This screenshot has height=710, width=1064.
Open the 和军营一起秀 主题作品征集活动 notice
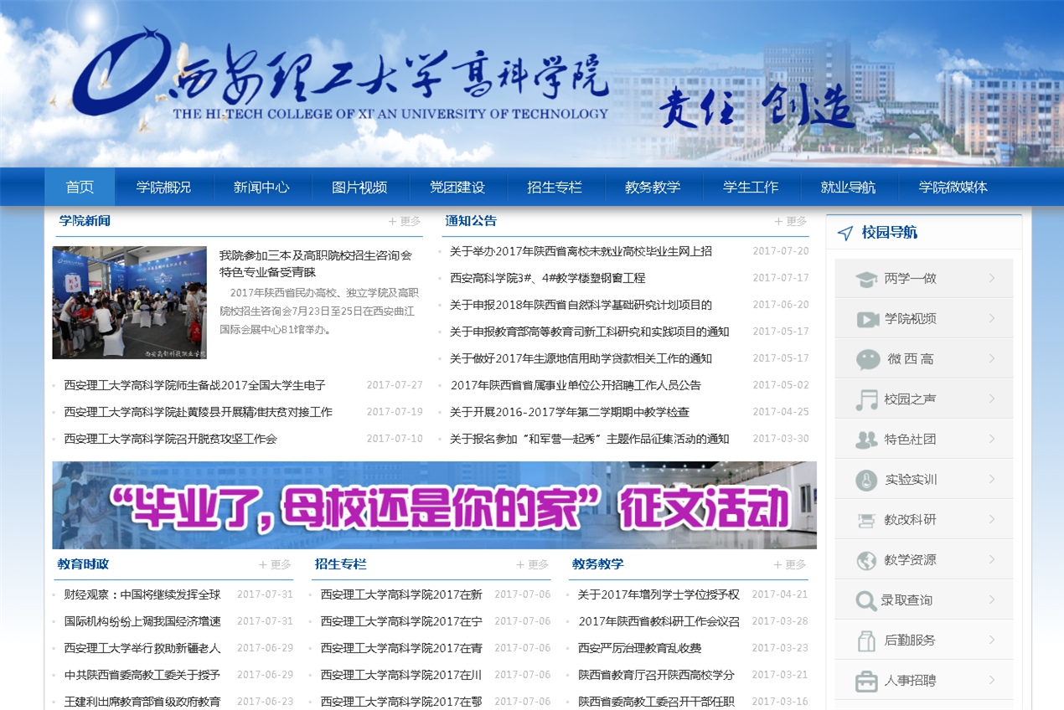point(589,439)
